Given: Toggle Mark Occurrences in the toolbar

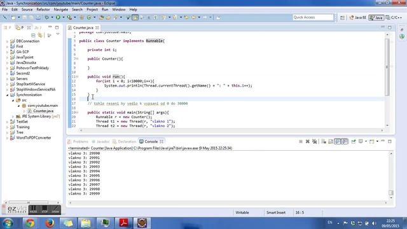Looking at the screenshot, I should 135,17.
